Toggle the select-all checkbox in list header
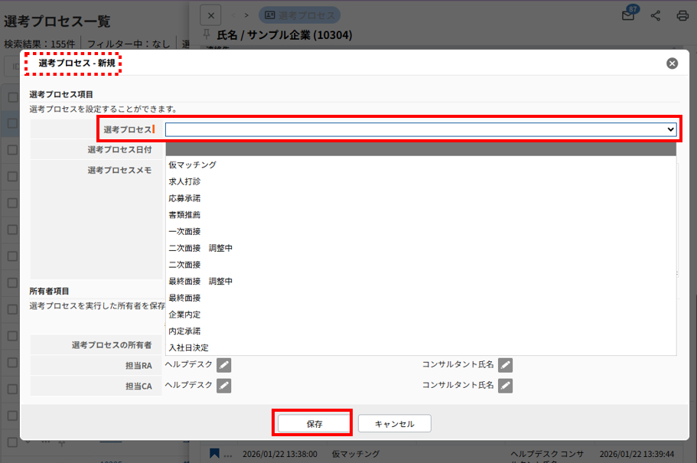 (12, 97)
